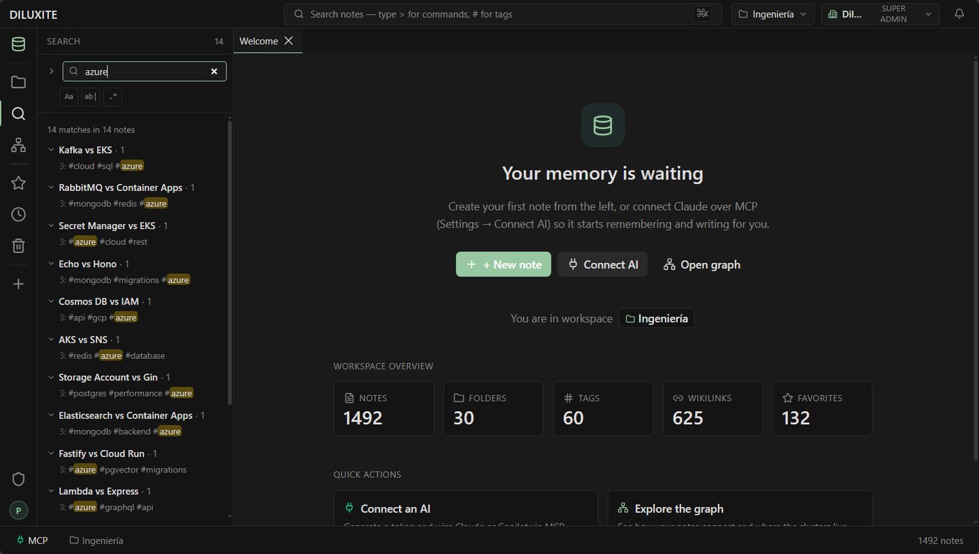
Task: Collapse the Secret Manager vs EKS result
Action: [x=51, y=226]
